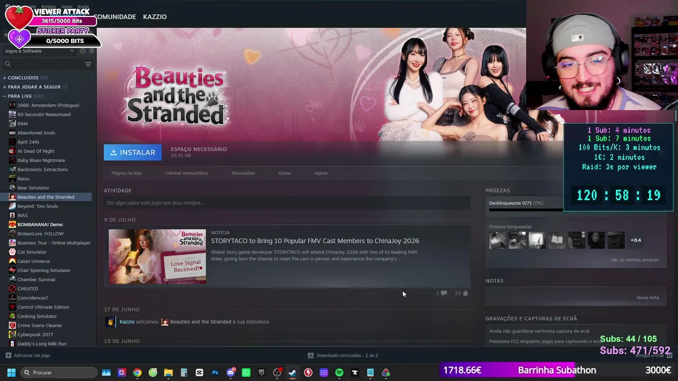
Task: Click the CHEATED game icon
Action: coord(12,289)
